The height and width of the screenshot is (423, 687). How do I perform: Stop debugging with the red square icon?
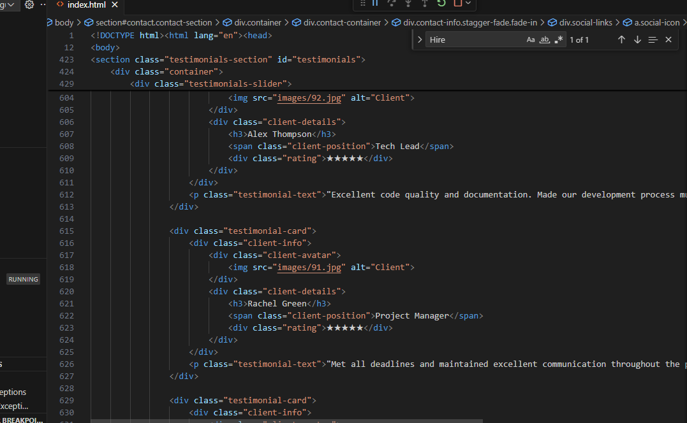tap(458, 3)
